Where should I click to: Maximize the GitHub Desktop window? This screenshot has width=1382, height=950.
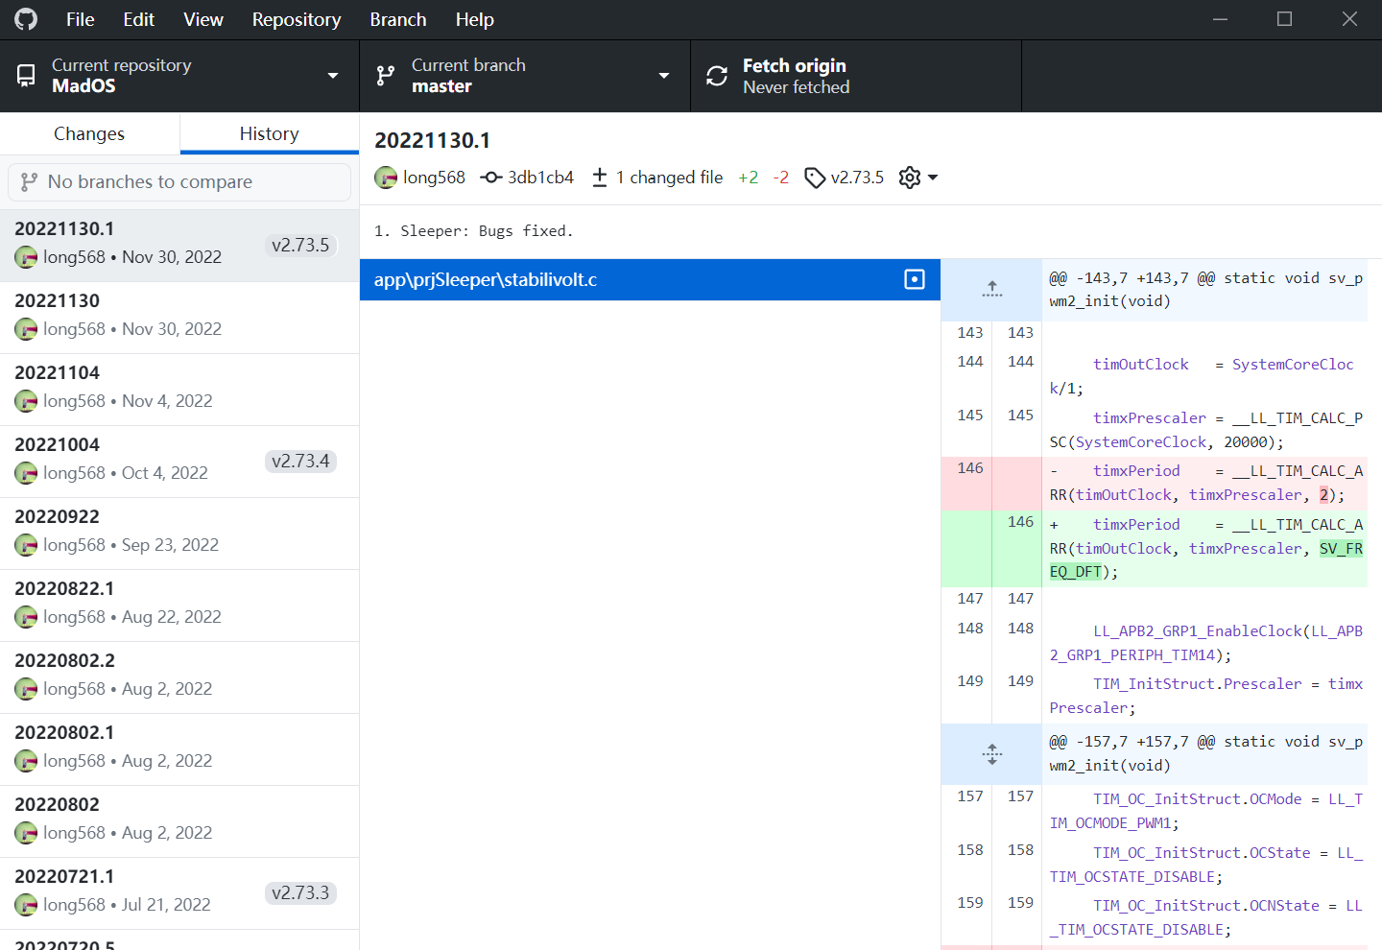[x=1284, y=19]
